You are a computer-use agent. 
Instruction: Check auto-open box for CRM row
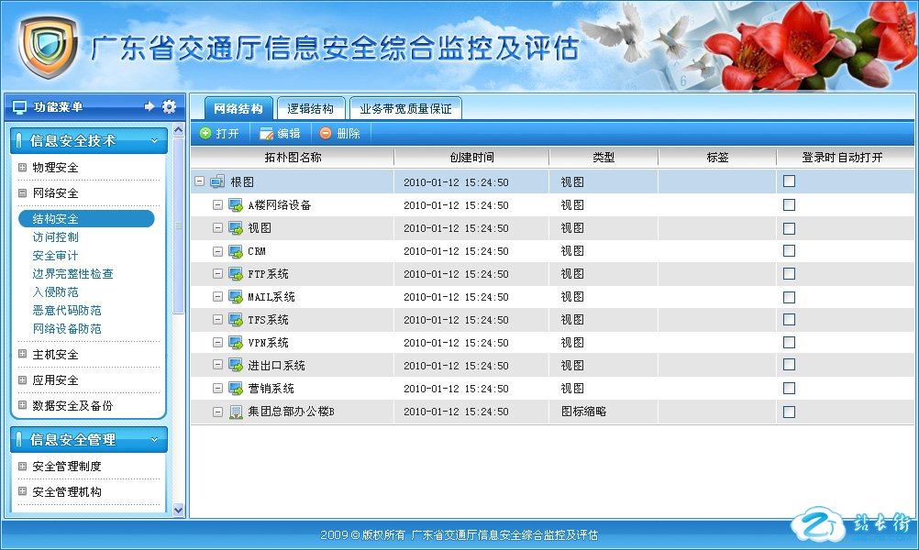click(x=789, y=251)
